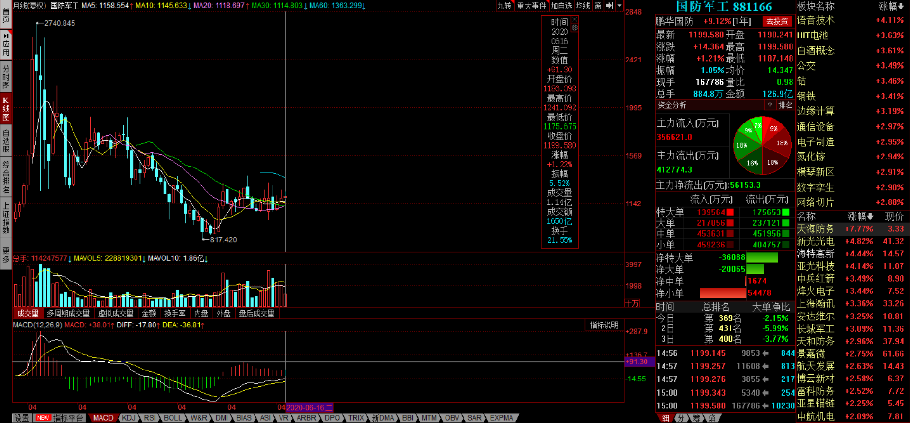Viewport: 910px width, 423px height.
Task: Go to 首页 in left sidebar
Action: tap(6, 14)
